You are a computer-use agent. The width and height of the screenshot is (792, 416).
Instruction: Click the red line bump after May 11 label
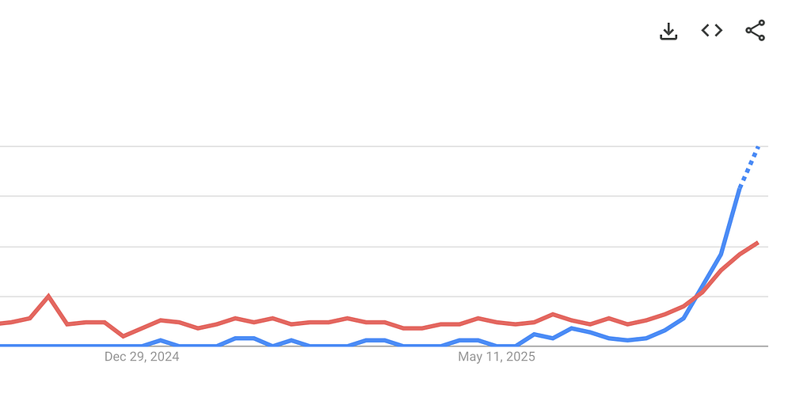point(553,314)
